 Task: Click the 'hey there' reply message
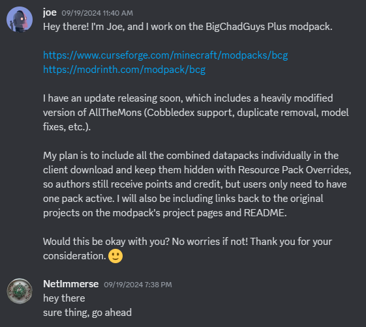point(64,298)
